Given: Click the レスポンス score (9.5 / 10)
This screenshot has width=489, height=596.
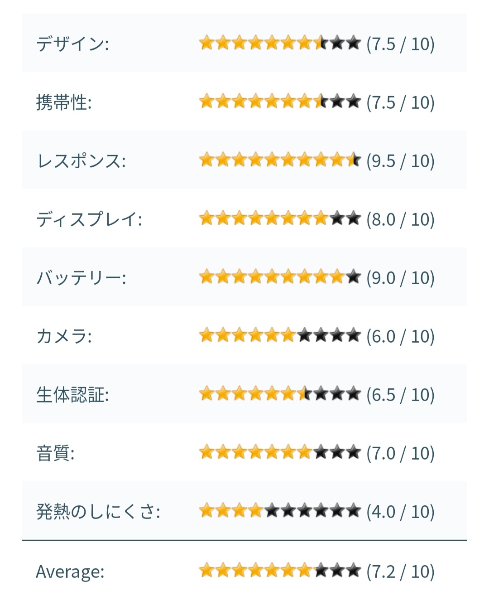Looking at the screenshot, I should coord(400,161).
